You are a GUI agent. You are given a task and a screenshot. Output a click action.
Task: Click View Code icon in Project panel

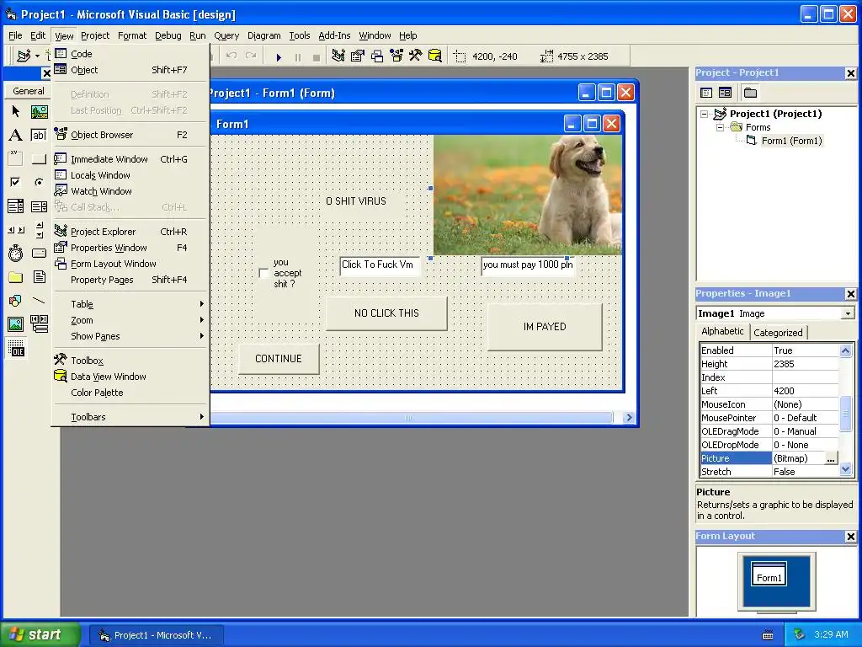tap(706, 93)
